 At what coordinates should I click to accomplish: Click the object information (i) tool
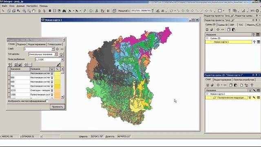pyautogui.click(x=91, y=11)
